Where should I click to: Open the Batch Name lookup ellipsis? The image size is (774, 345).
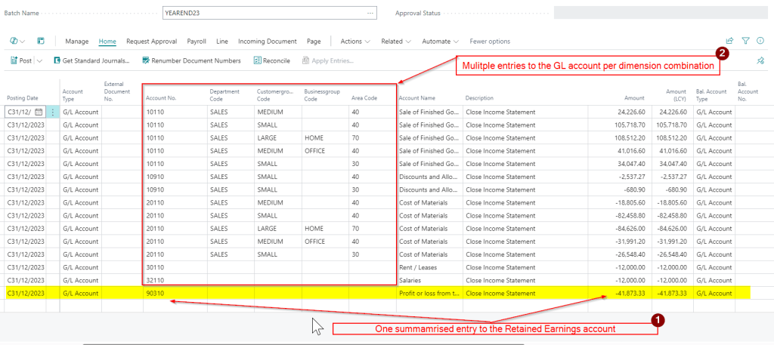[370, 14]
